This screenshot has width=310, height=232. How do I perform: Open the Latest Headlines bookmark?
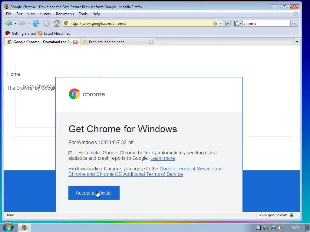[x=54, y=33]
